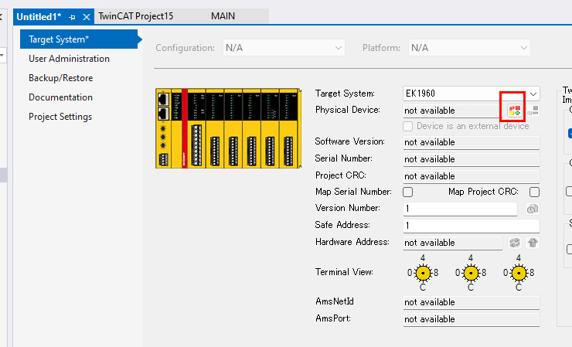Click the AmsNetId field
This screenshot has height=347, width=572.
tap(472, 302)
